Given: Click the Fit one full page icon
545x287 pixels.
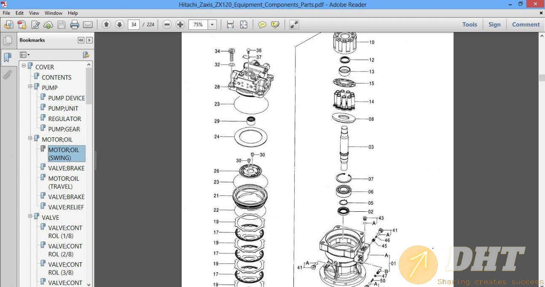Looking at the screenshot, I should pos(244,25).
